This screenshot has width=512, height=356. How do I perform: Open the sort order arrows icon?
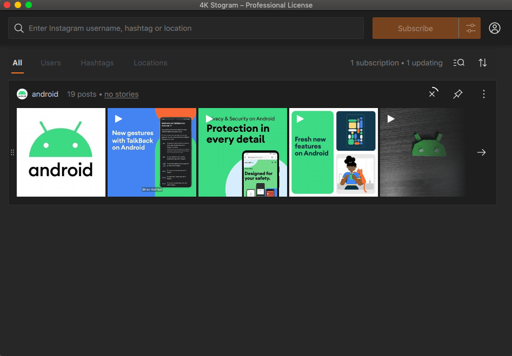click(483, 63)
